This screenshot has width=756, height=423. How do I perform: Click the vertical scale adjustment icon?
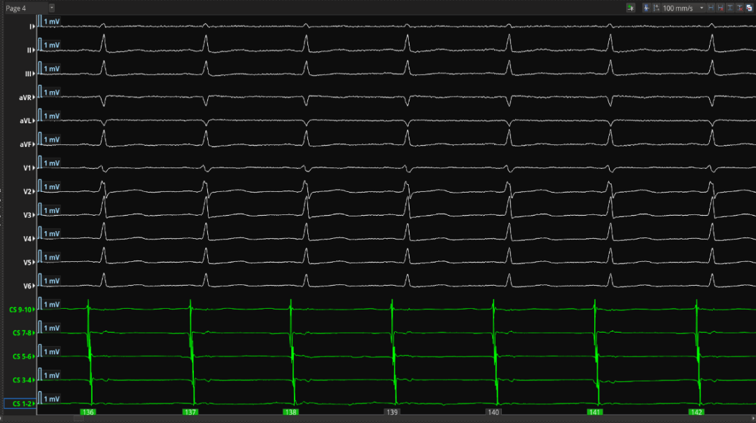click(656, 8)
